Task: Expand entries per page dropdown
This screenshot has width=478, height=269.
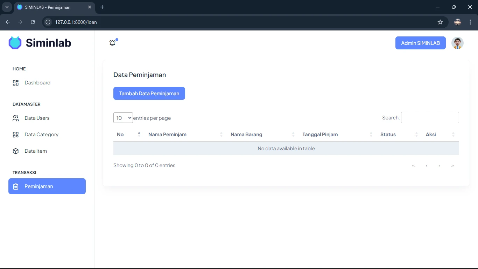Action: pyautogui.click(x=123, y=118)
